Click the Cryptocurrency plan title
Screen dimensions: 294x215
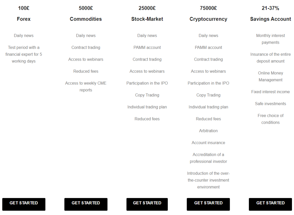point(208,19)
